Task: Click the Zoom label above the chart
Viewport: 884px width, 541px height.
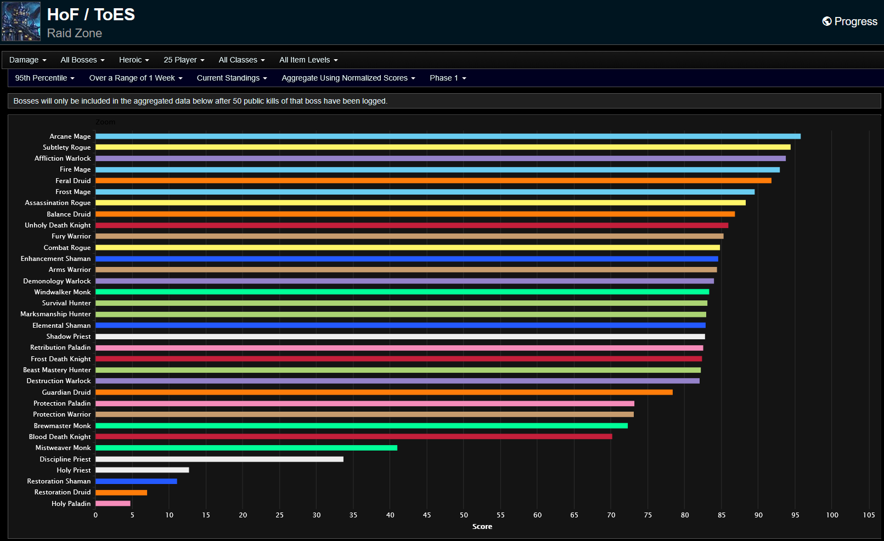Action: [105, 122]
